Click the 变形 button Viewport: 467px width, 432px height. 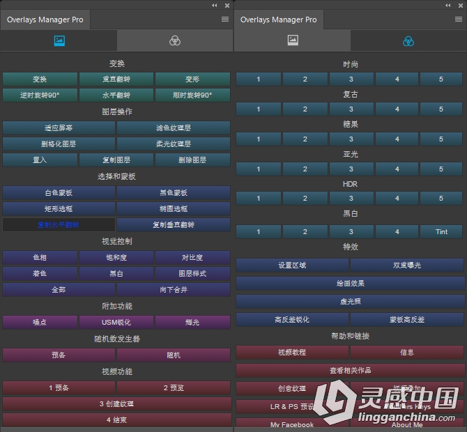pyautogui.click(x=192, y=79)
